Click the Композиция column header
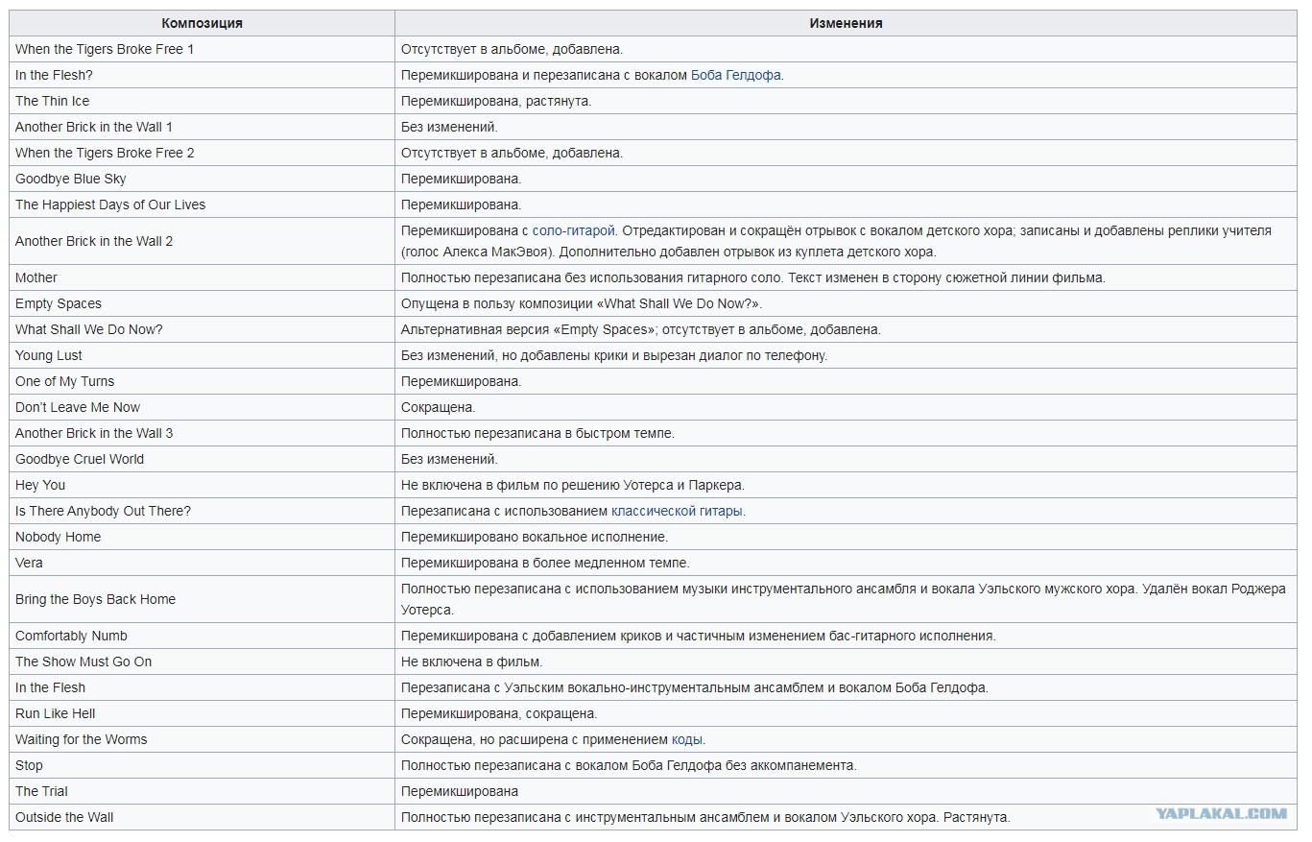1312x842 pixels. 202,23
